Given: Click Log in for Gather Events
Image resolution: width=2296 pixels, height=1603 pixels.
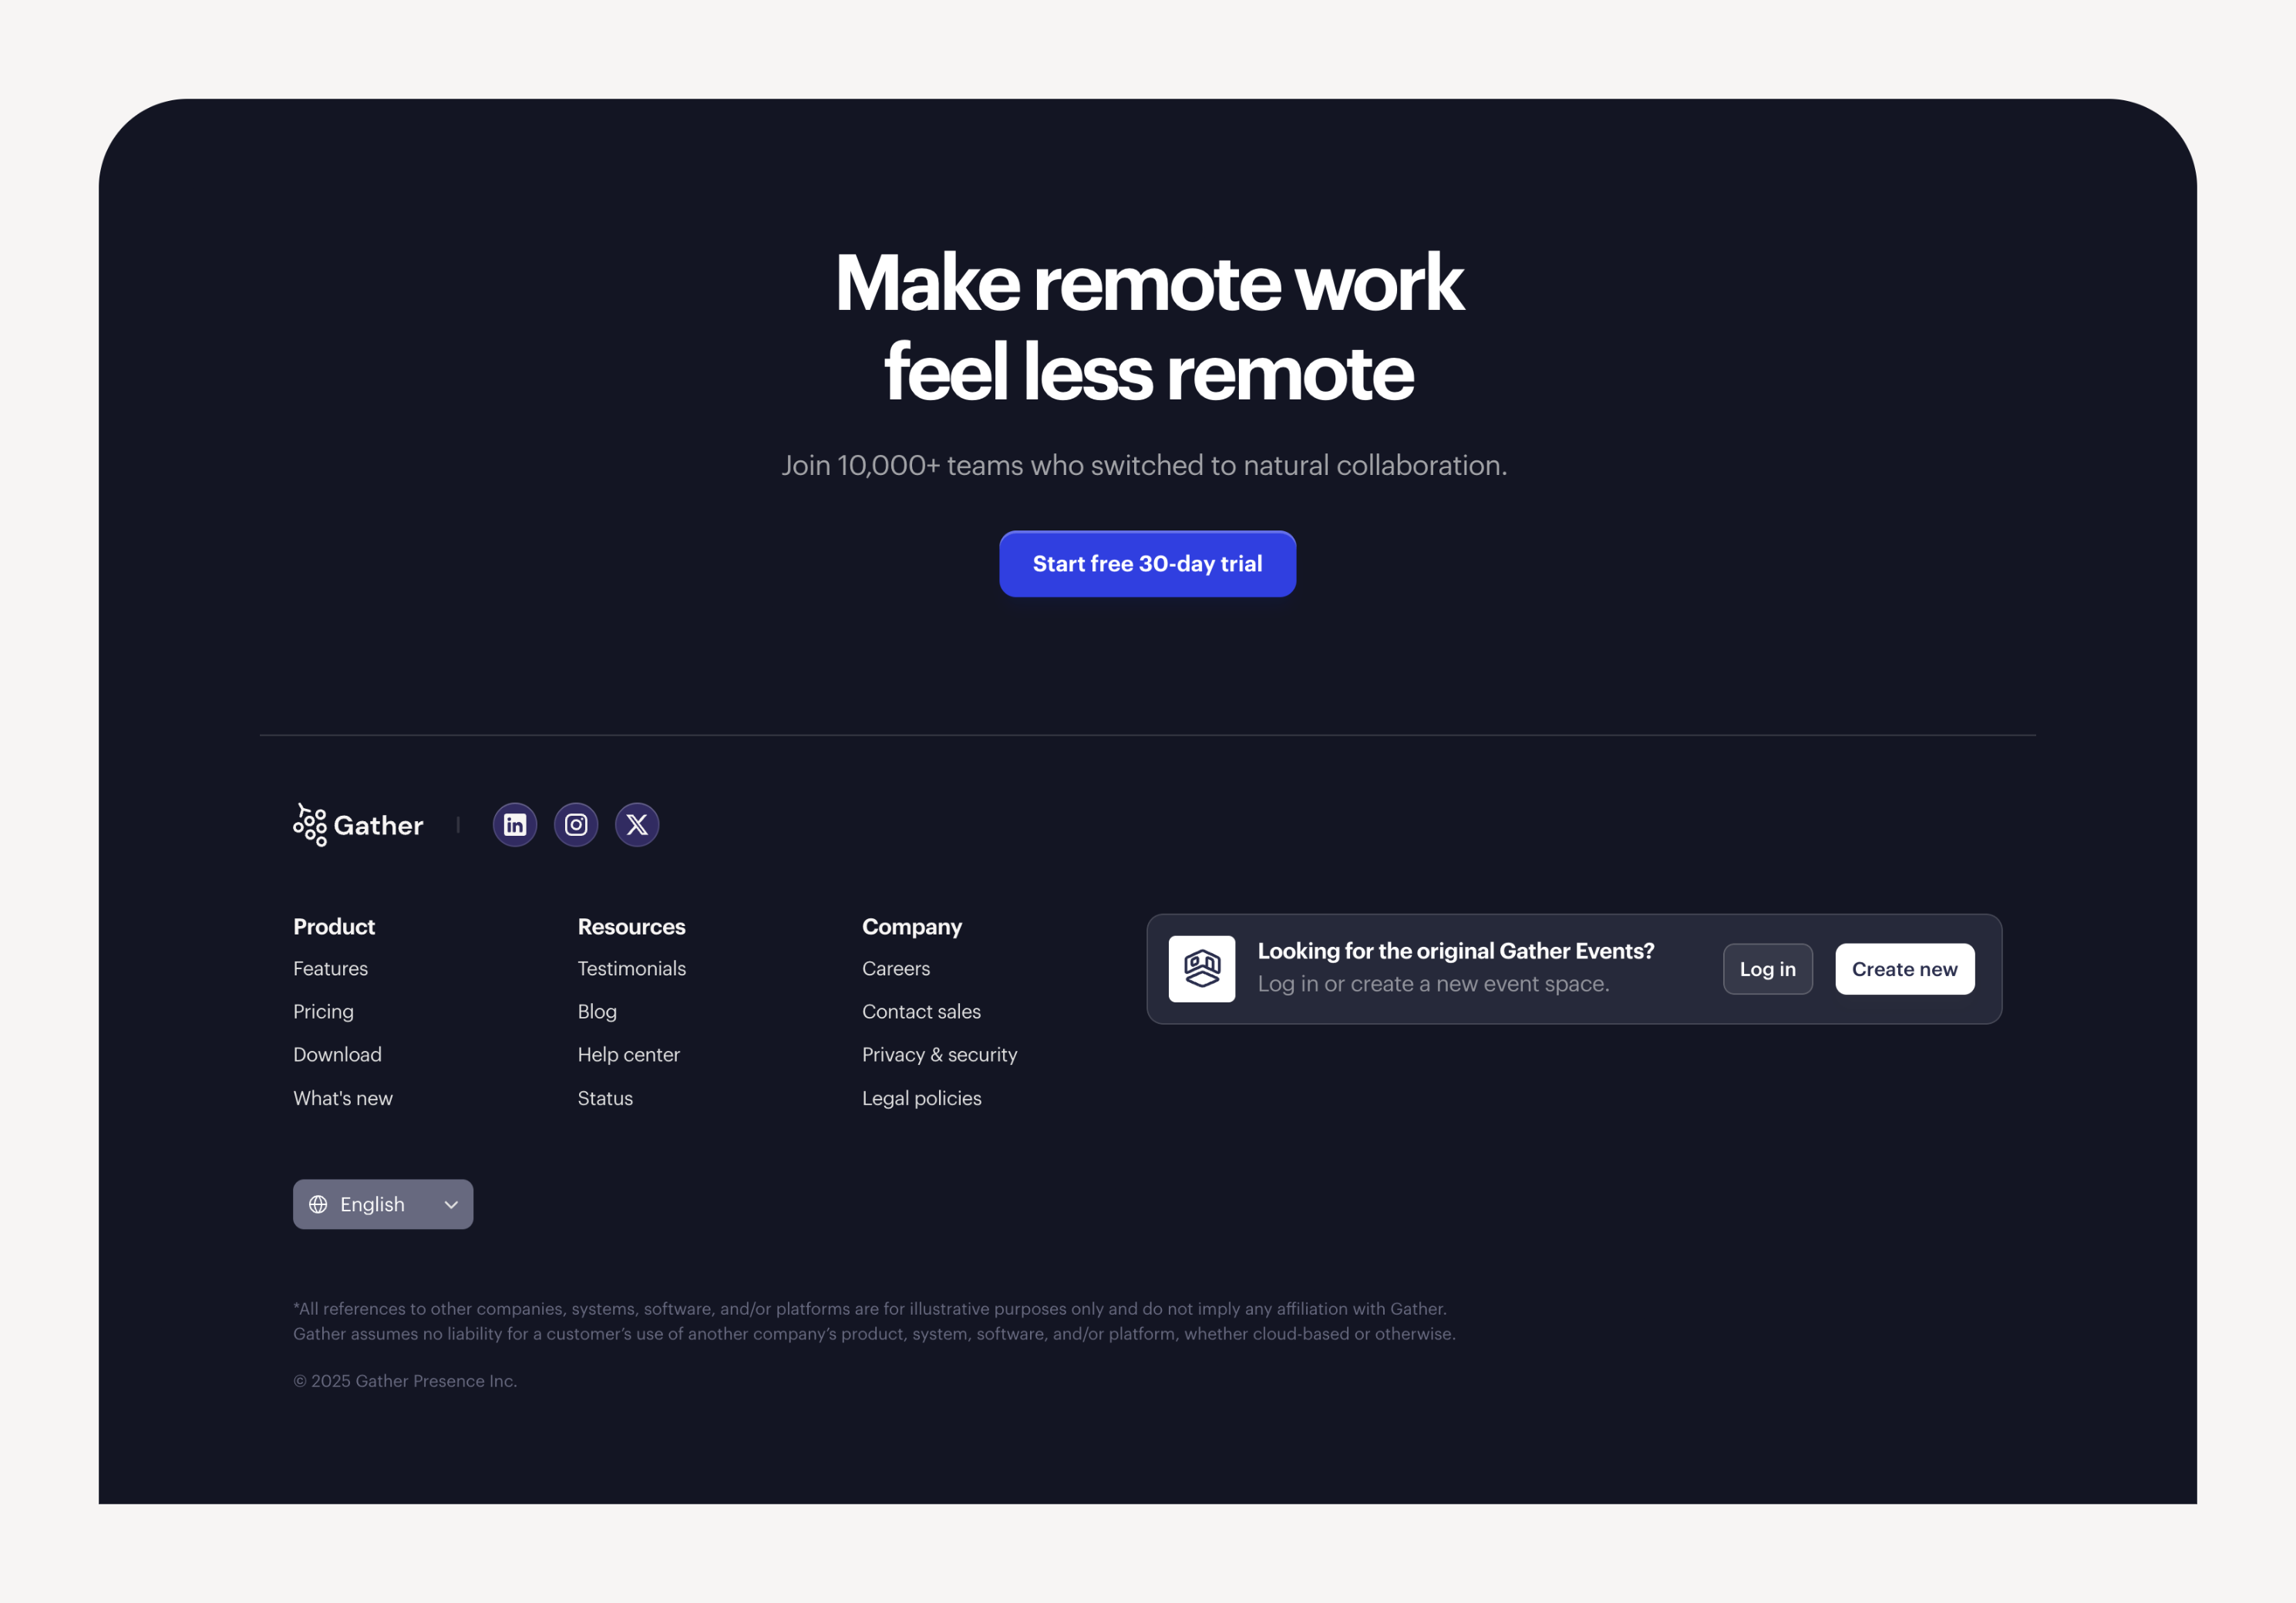Looking at the screenshot, I should coord(1767,968).
